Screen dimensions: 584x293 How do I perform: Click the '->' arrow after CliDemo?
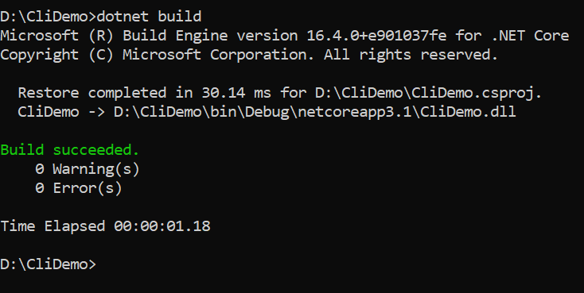pos(96,112)
